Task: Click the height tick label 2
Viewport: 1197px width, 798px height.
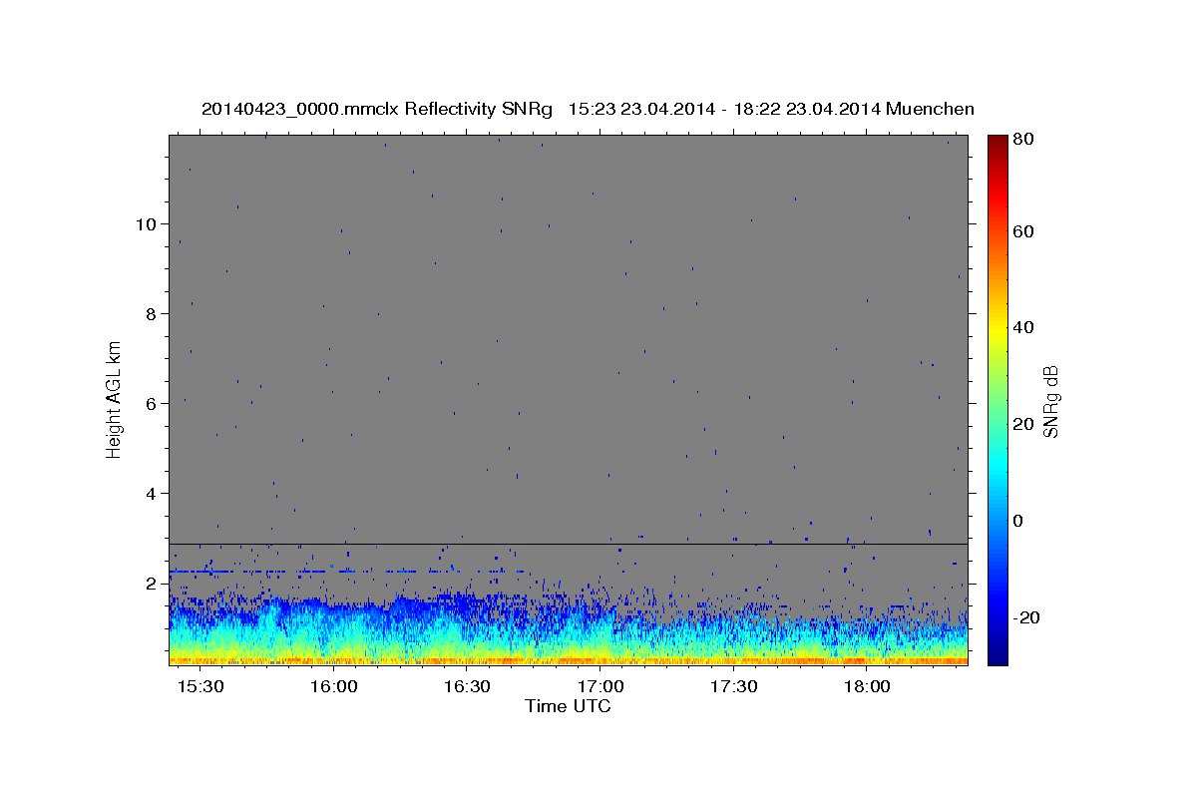Action: pyautogui.click(x=151, y=584)
